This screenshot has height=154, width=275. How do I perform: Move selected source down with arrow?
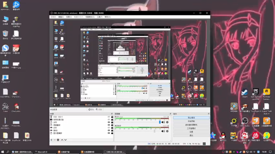click(x=65, y=140)
